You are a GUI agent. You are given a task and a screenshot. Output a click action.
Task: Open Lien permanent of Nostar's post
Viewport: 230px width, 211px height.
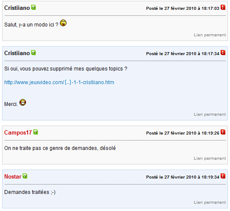210,202
